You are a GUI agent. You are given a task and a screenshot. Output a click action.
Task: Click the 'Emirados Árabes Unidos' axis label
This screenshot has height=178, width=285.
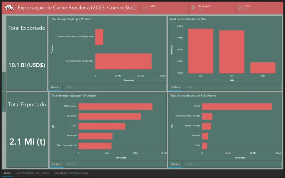pyautogui.click(x=188, y=116)
